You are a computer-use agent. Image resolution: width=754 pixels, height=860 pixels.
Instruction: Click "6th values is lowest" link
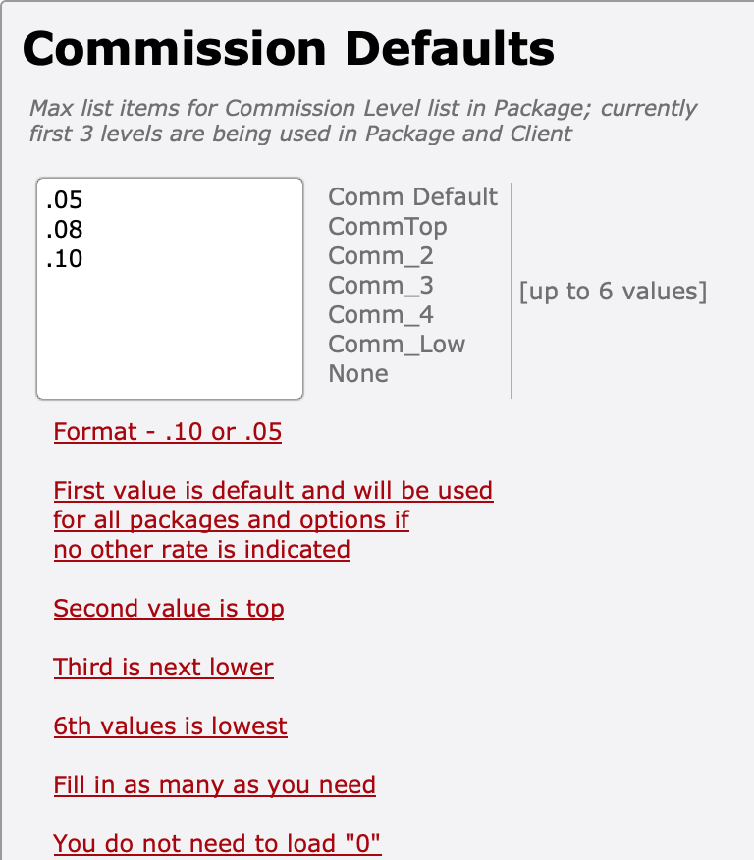pyautogui.click(x=171, y=726)
